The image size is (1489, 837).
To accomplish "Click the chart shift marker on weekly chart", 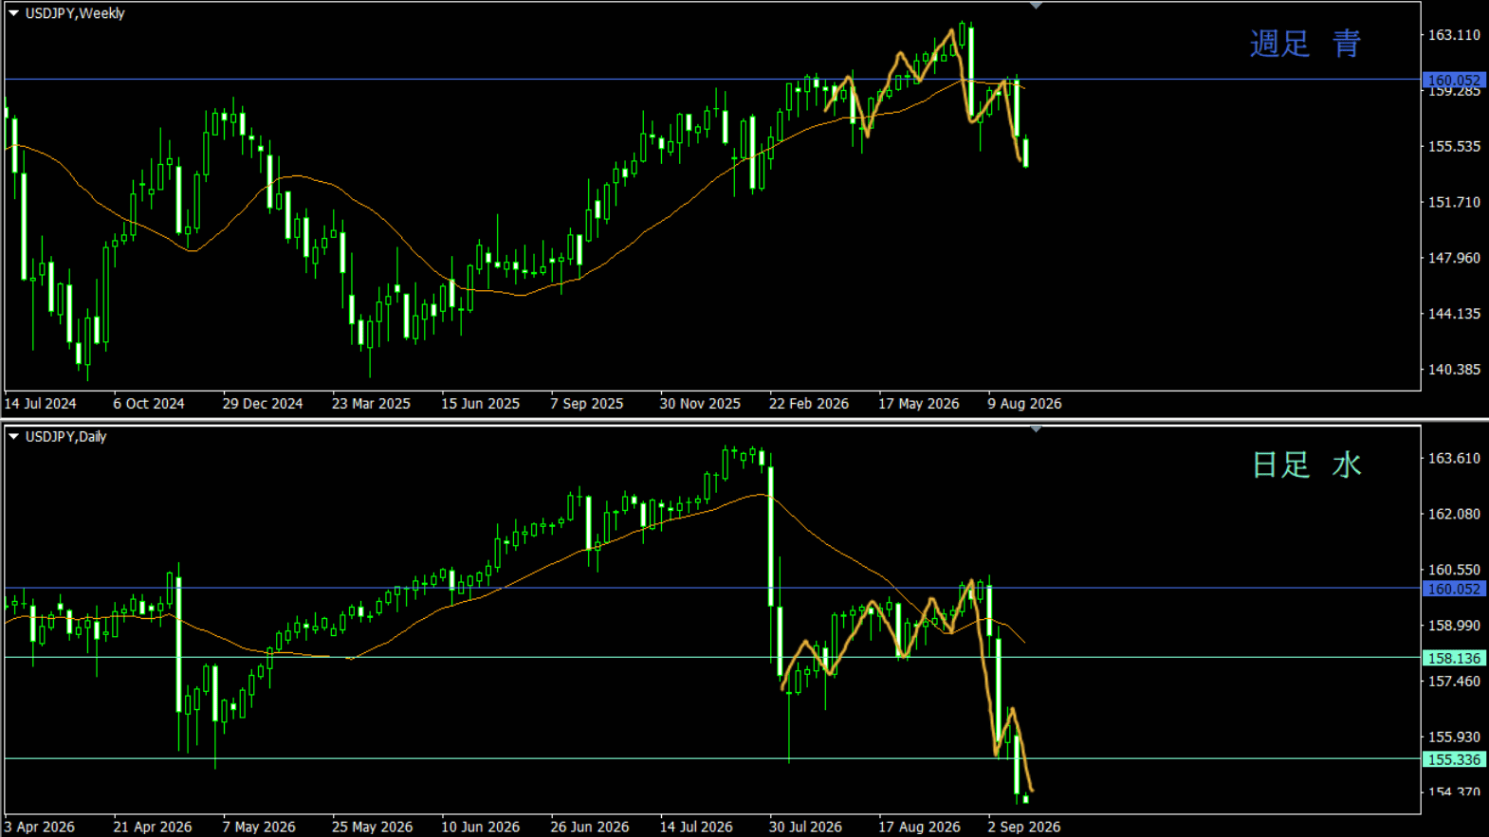I will [x=1036, y=6].
